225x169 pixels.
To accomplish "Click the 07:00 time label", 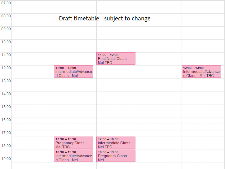I will coord(6,3).
